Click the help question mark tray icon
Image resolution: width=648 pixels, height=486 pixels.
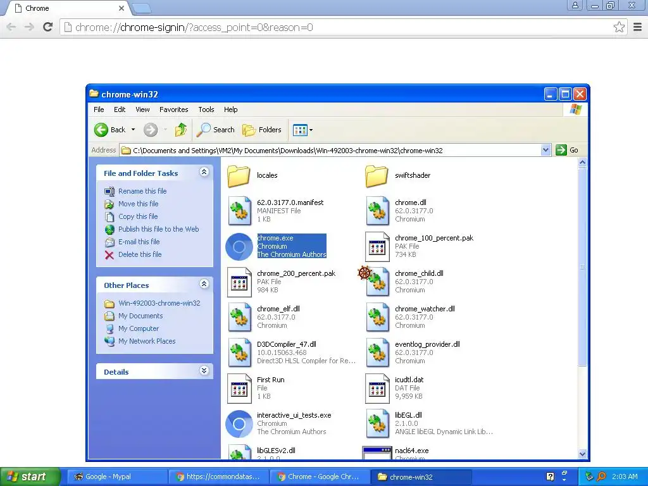click(x=551, y=477)
